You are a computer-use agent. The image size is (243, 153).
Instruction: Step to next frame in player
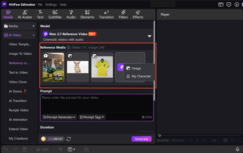coord(205,141)
